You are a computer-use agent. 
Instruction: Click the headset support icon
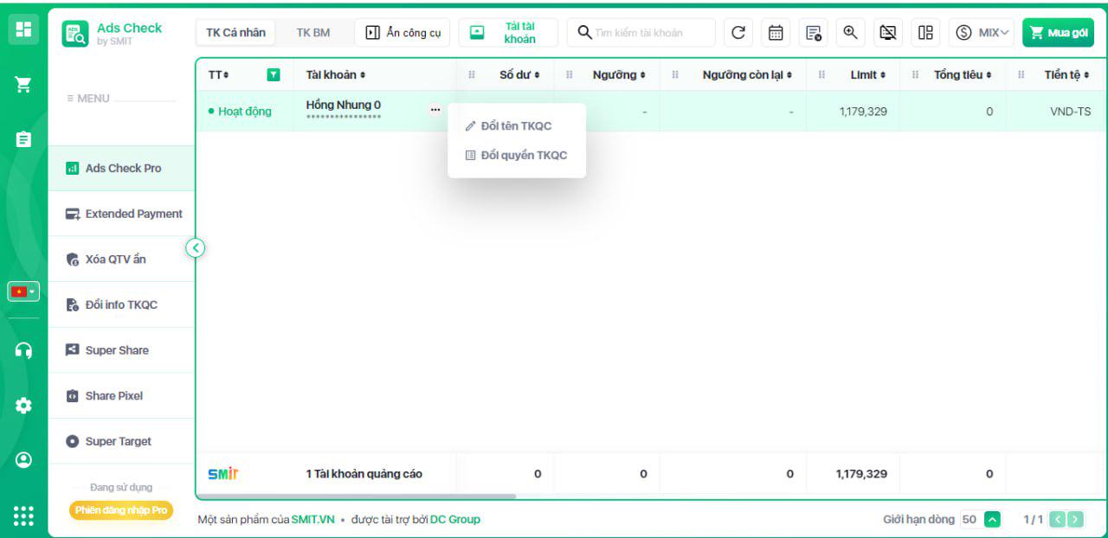pyautogui.click(x=23, y=350)
